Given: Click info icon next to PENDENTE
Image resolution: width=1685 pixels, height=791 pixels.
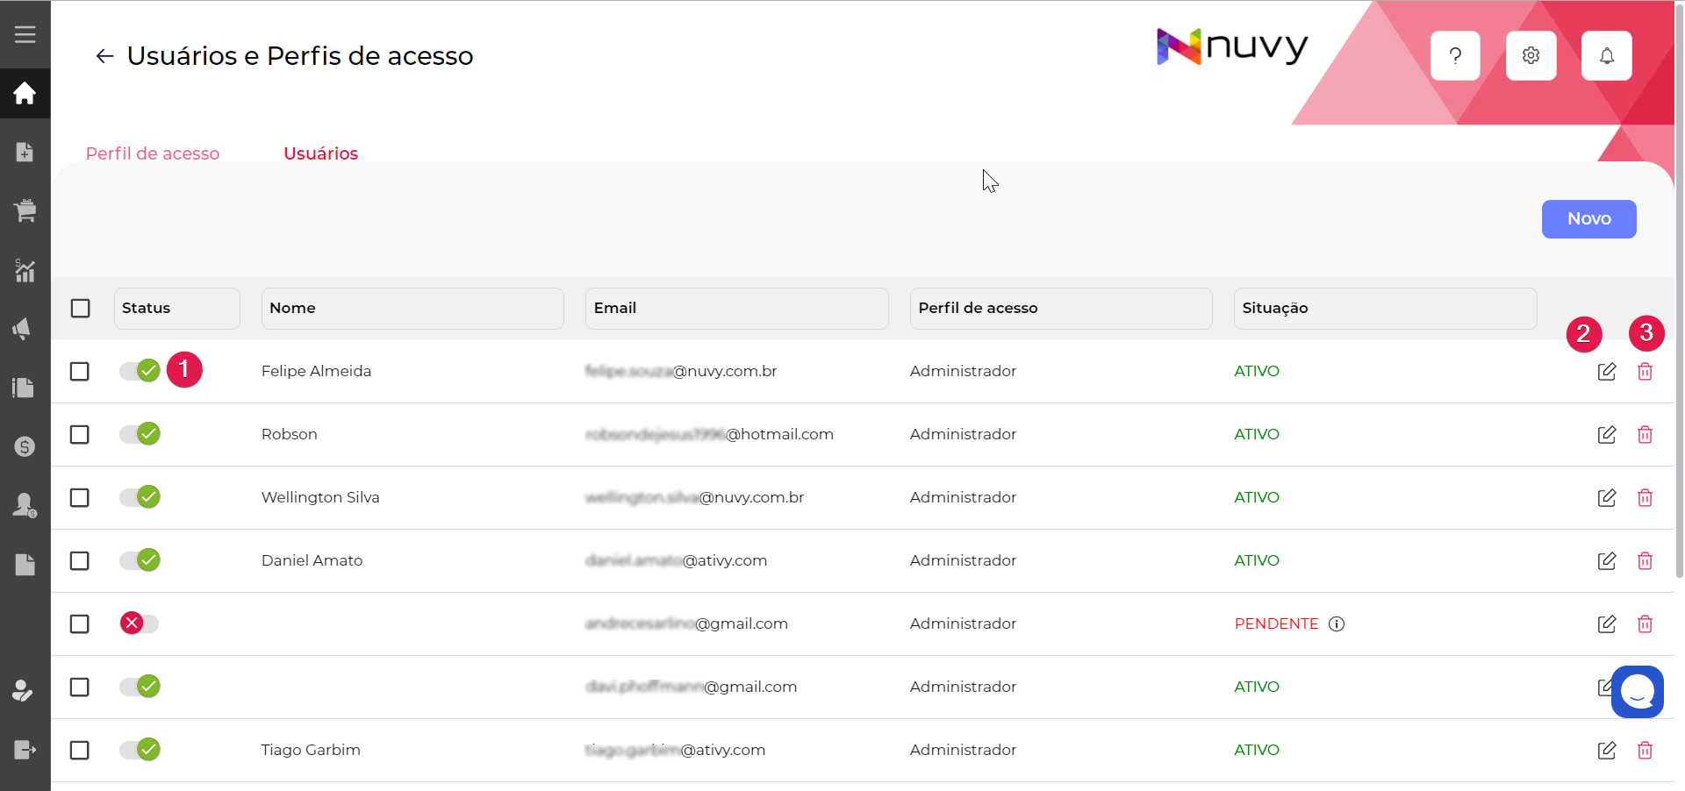Looking at the screenshot, I should [1336, 624].
